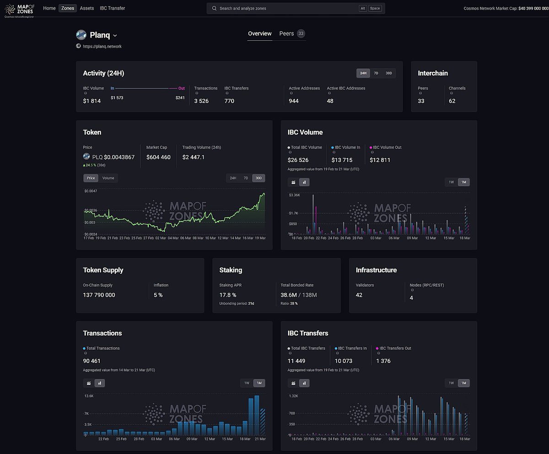Open help icon under Active Addresses

pyautogui.click(x=291, y=93)
